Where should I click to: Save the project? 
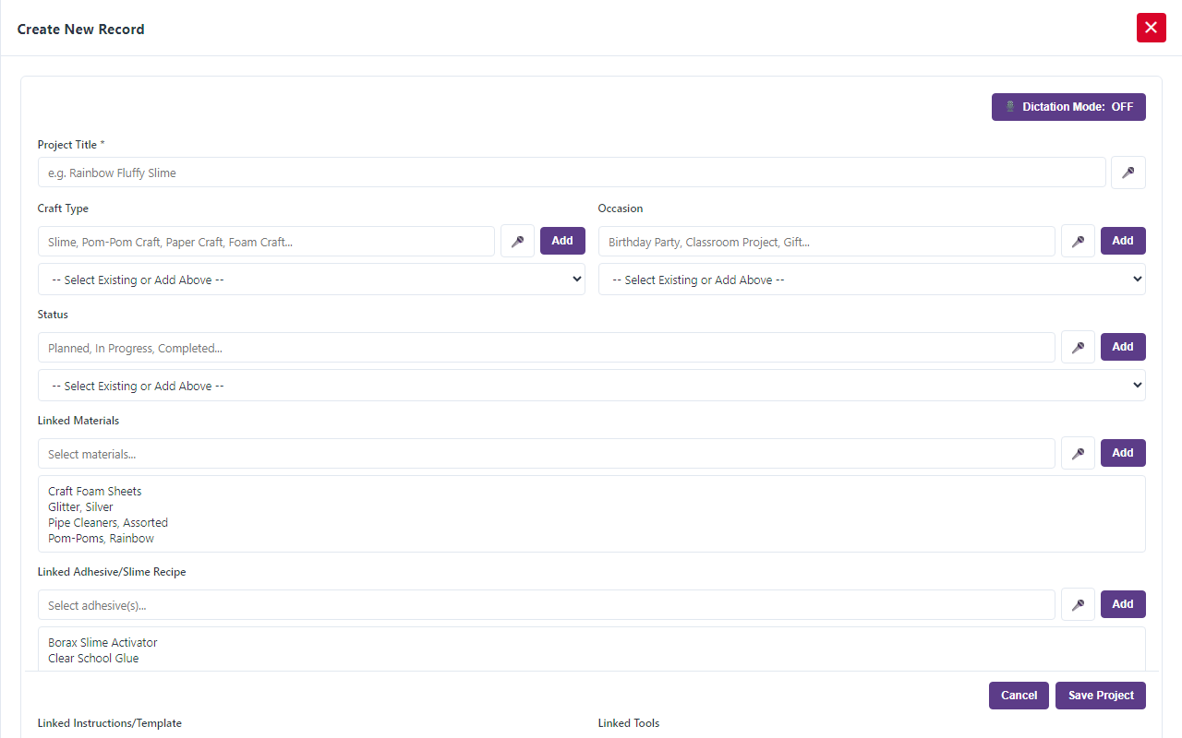[1101, 696]
